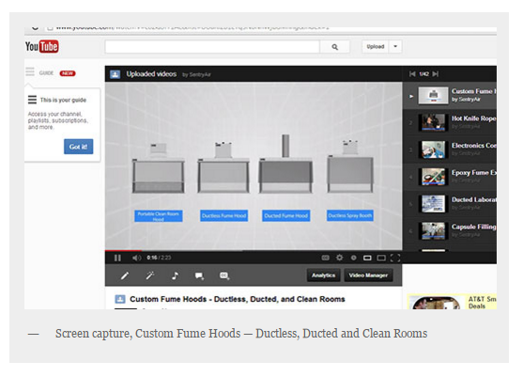Skip to next playlist video arrow
Screen dimensions: 523x377
click(x=435, y=73)
